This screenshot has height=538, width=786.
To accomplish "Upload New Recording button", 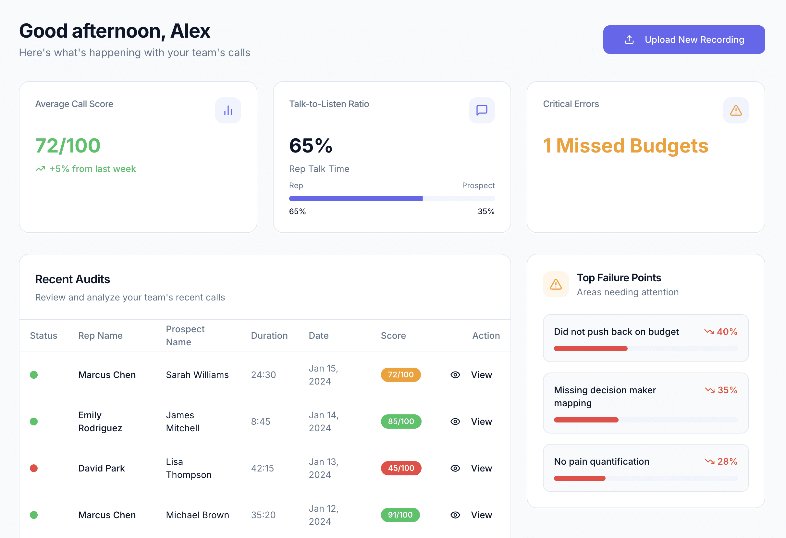I will pyautogui.click(x=684, y=40).
